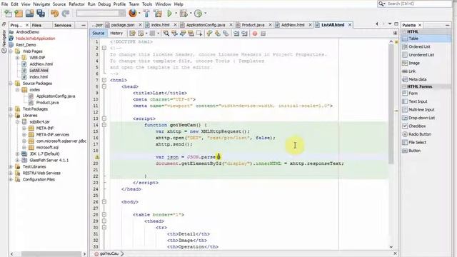Click the Find Previous Occurrence icon
The height and width of the screenshot is (257, 457).
point(174,34)
